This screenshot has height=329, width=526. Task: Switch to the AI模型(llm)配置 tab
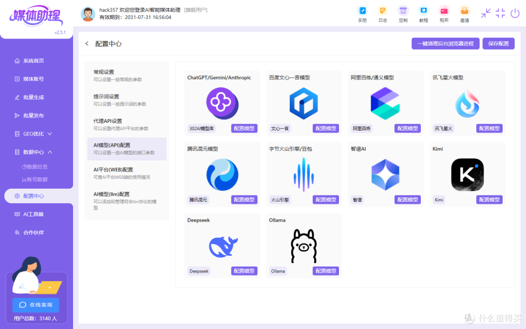point(127,201)
